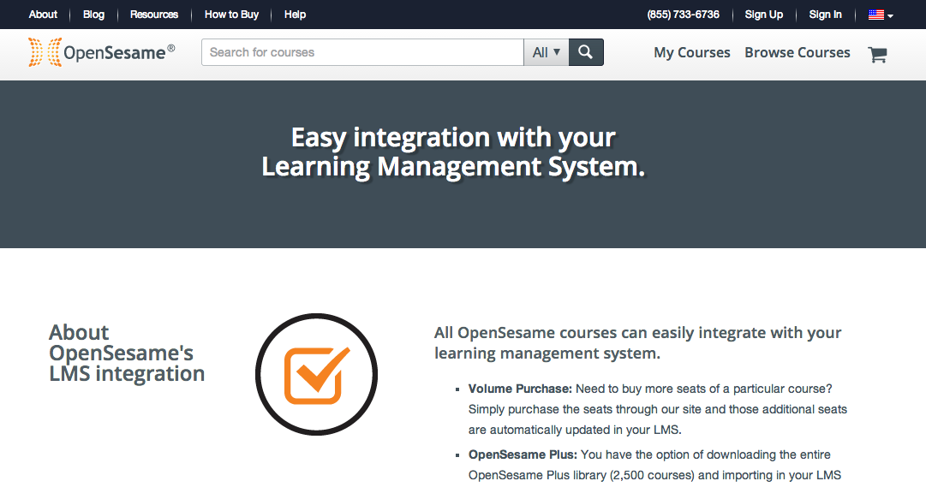Image resolution: width=926 pixels, height=493 pixels.
Task: Expand the All category dropdown
Action: [546, 52]
